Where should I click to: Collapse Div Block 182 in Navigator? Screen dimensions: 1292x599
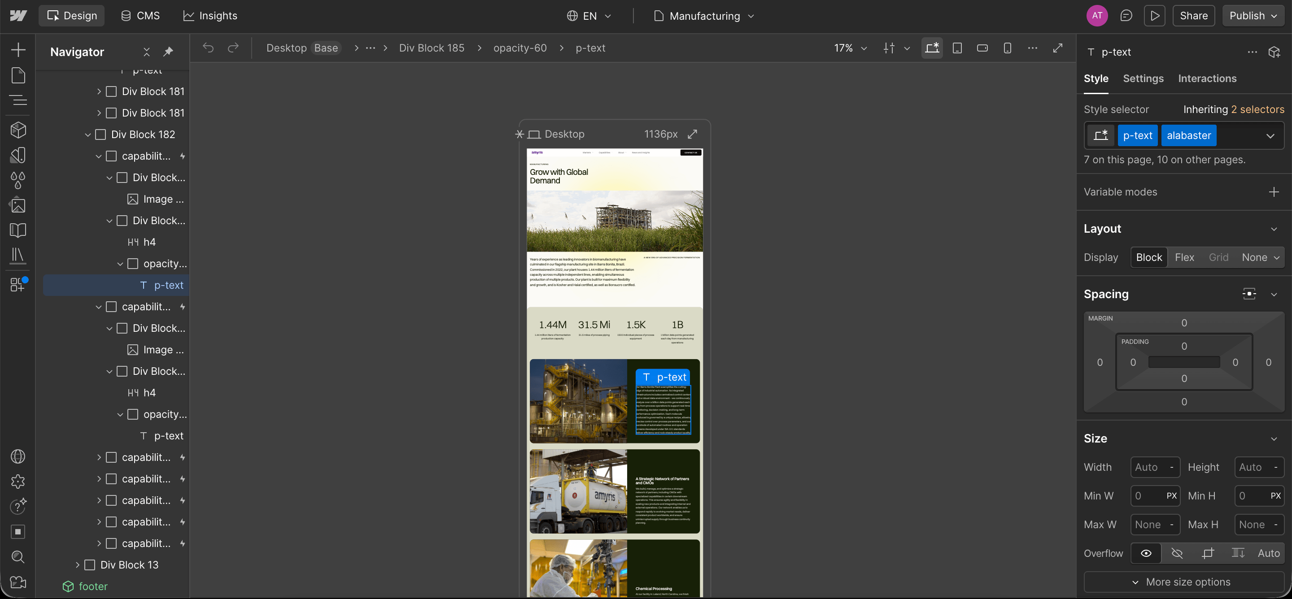(x=88, y=135)
